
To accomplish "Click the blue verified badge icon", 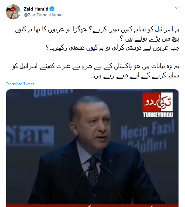I will [x=52, y=9].
